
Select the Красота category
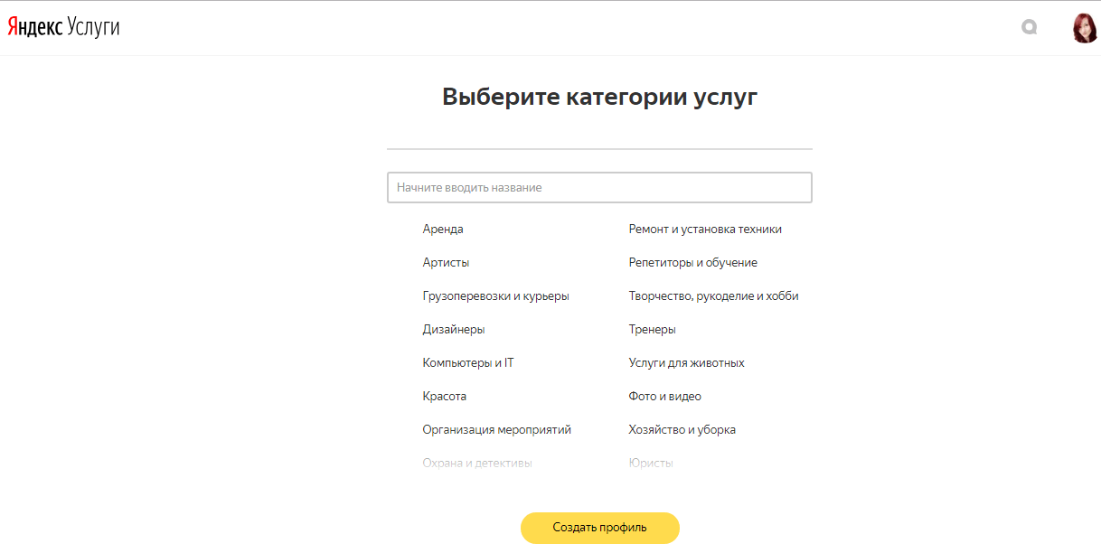tap(444, 396)
